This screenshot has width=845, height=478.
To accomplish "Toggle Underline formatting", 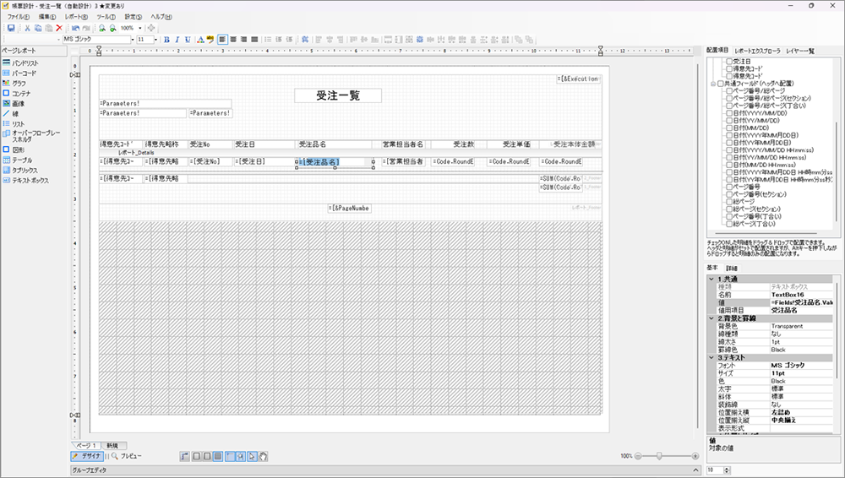I will (x=188, y=40).
